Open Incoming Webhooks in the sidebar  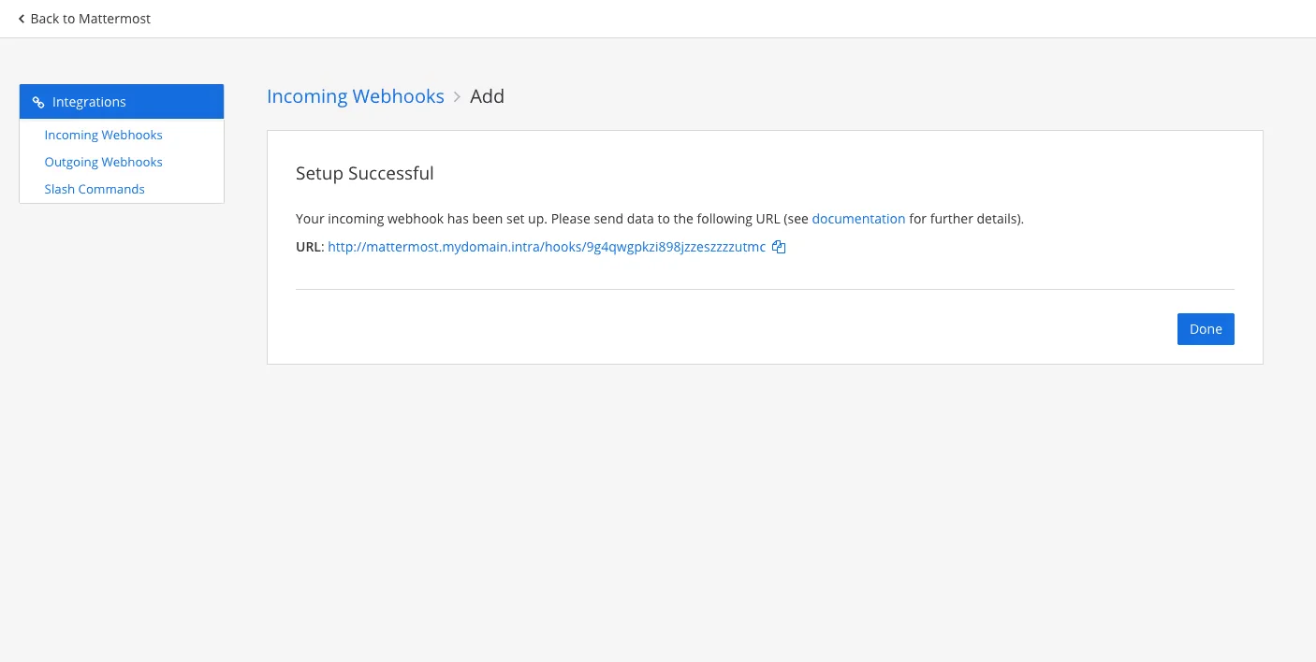(103, 136)
